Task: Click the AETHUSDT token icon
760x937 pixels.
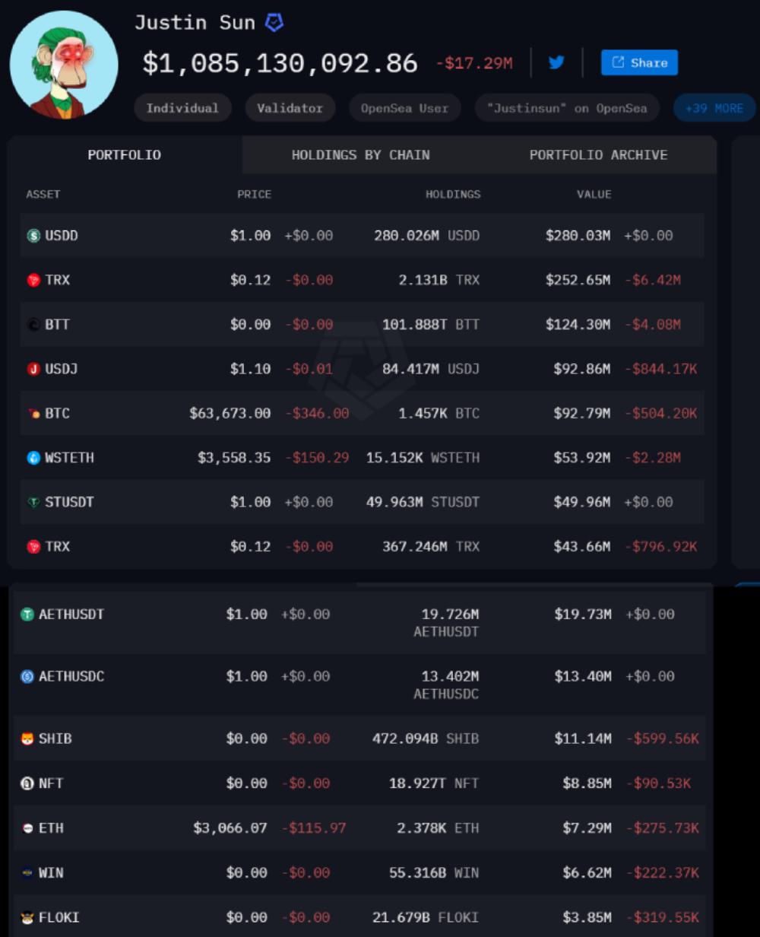Action: [x=27, y=615]
